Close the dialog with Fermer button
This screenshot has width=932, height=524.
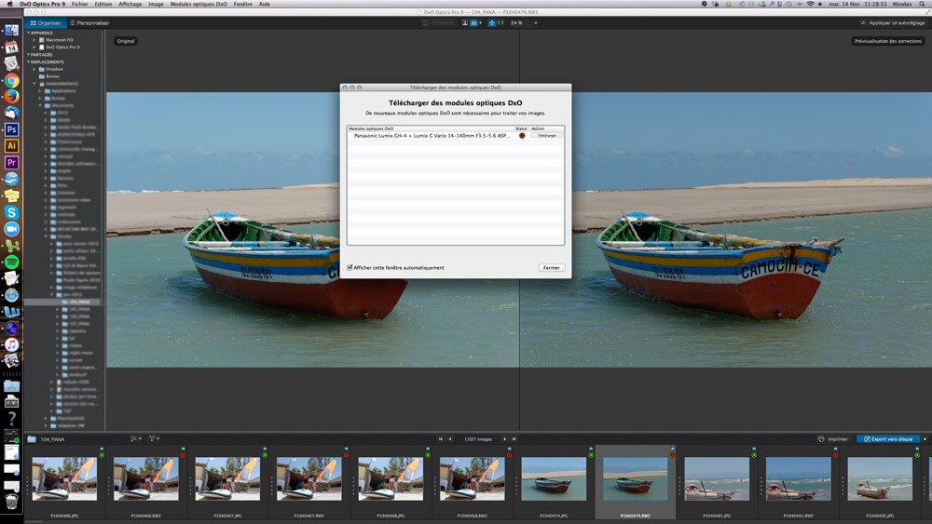click(x=552, y=268)
